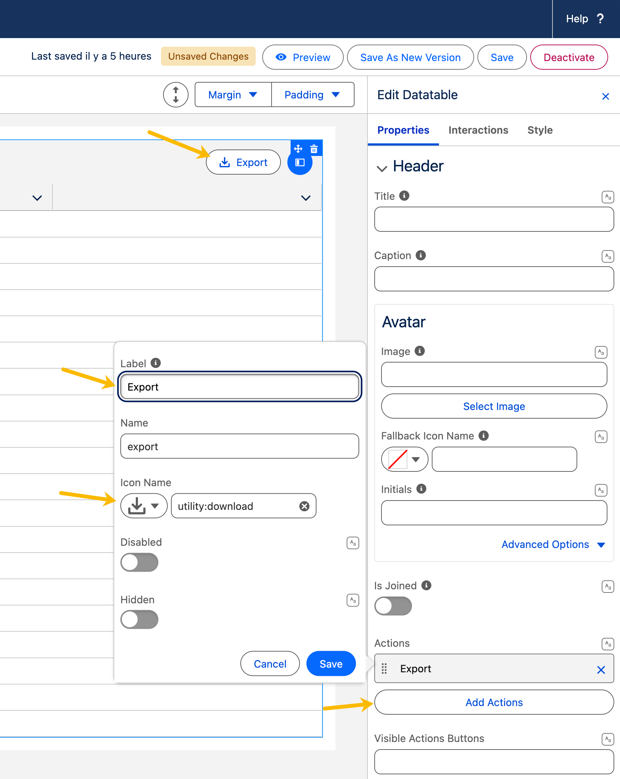The width and height of the screenshot is (620, 779).
Task: Open the blue panel layout icon button
Action: tap(300, 163)
